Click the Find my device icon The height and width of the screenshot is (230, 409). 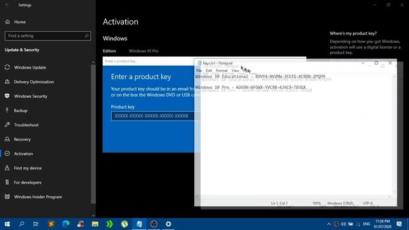7,168
